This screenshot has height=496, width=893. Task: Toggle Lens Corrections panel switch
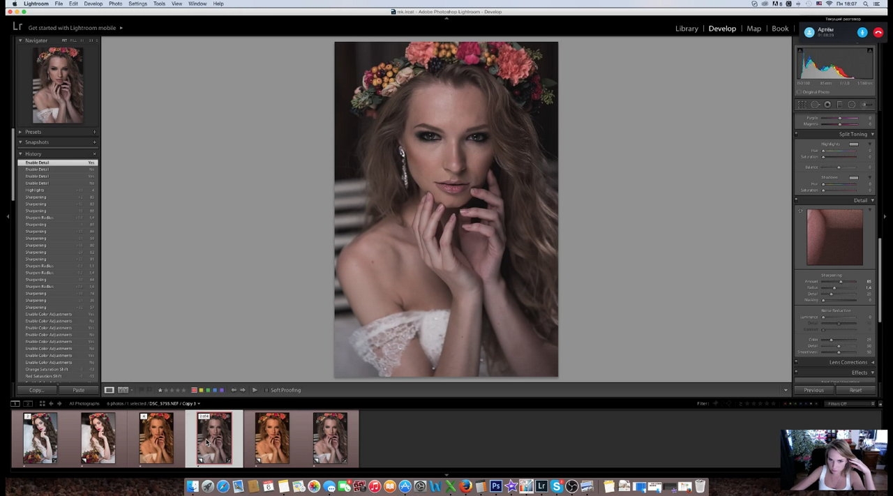click(796, 362)
